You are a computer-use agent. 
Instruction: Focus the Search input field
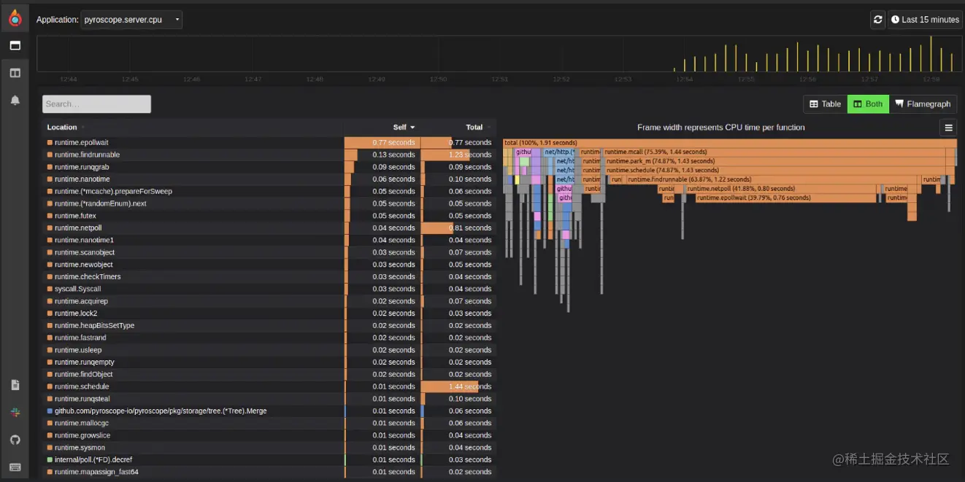click(x=96, y=104)
